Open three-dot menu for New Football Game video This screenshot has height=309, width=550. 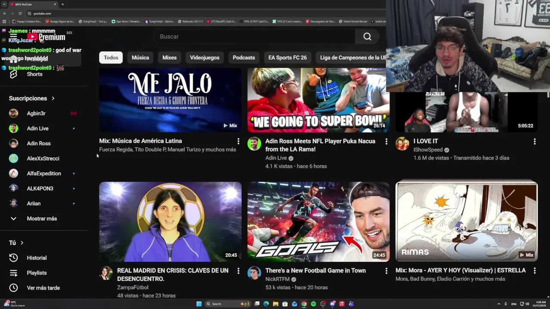[386, 271]
